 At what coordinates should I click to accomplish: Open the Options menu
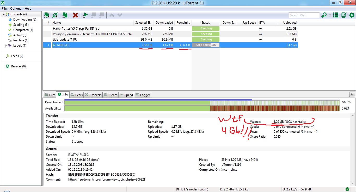(x=16, y=9)
